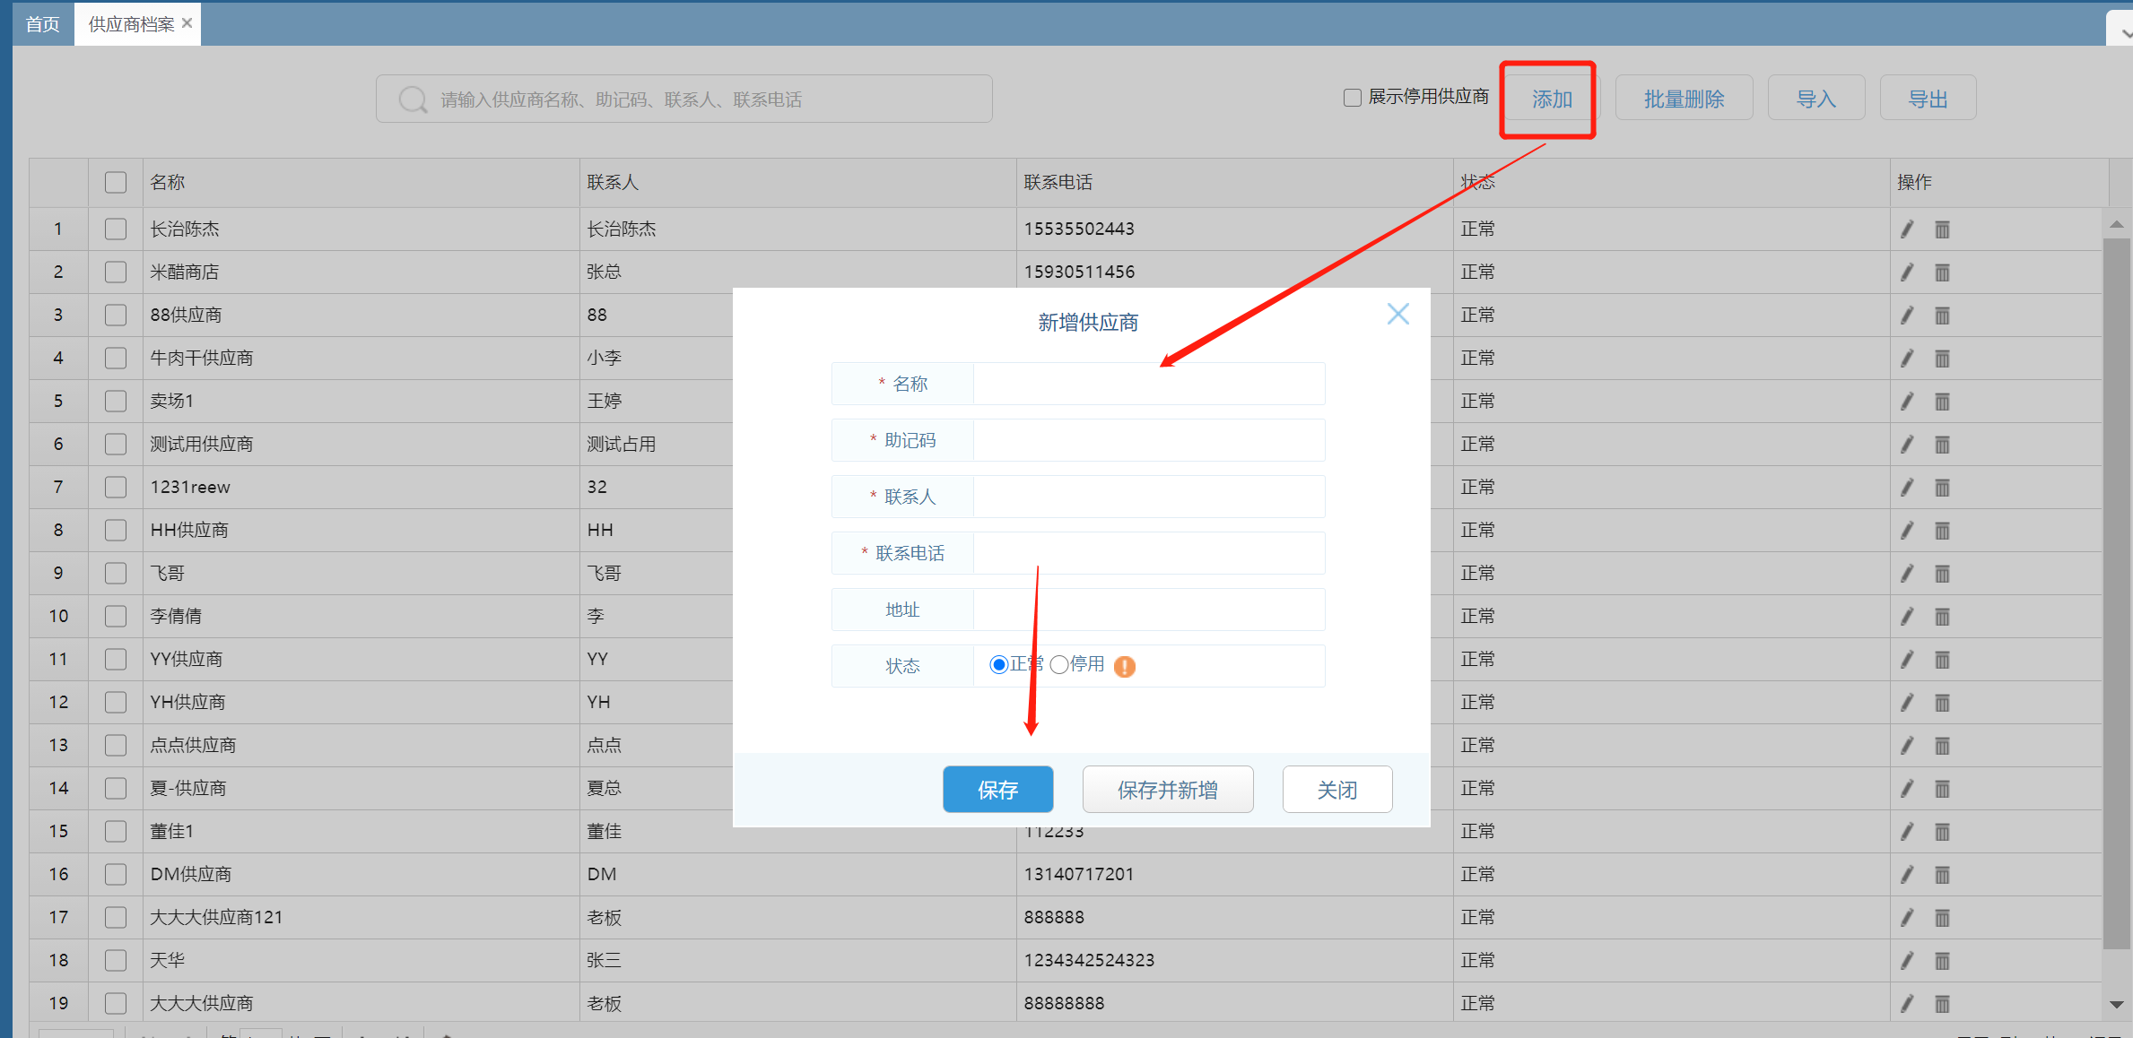The image size is (2133, 1038).
Task: Expand tab bar dropdown chevron at top right
Action: [2124, 33]
